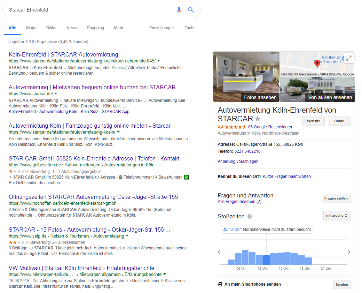Open the 'Fotos ansehen' interior photo

coord(246,77)
